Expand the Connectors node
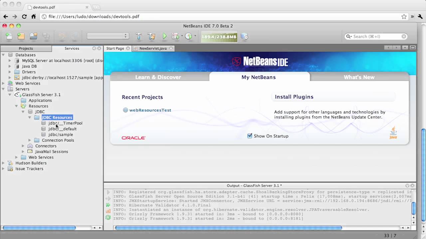The width and height of the screenshot is (426, 239). click(x=23, y=146)
